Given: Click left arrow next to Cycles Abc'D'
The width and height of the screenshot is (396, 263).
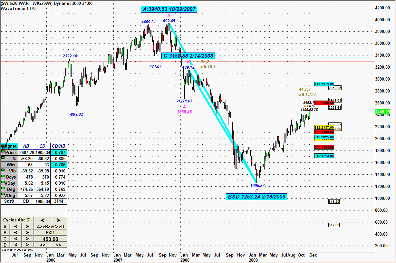Looking at the screenshot, I should tap(42, 220).
